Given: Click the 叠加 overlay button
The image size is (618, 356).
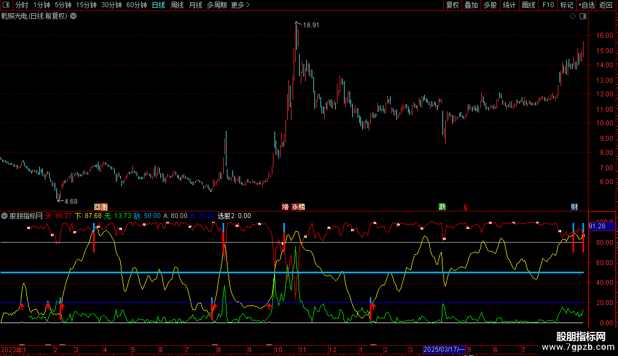Looking at the screenshot, I should tap(471, 5).
